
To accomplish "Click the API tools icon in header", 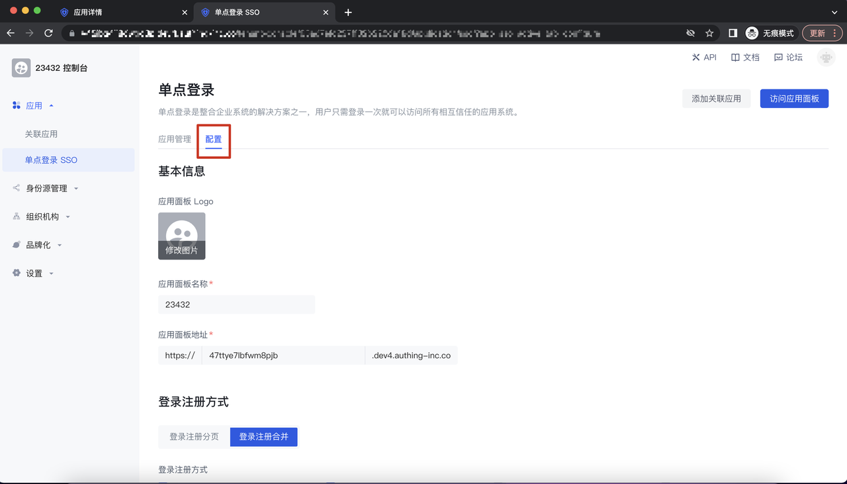I will point(695,58).
